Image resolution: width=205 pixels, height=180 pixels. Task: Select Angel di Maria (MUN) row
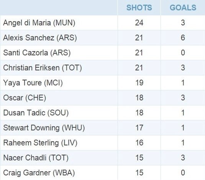click(x=103, y=23)
